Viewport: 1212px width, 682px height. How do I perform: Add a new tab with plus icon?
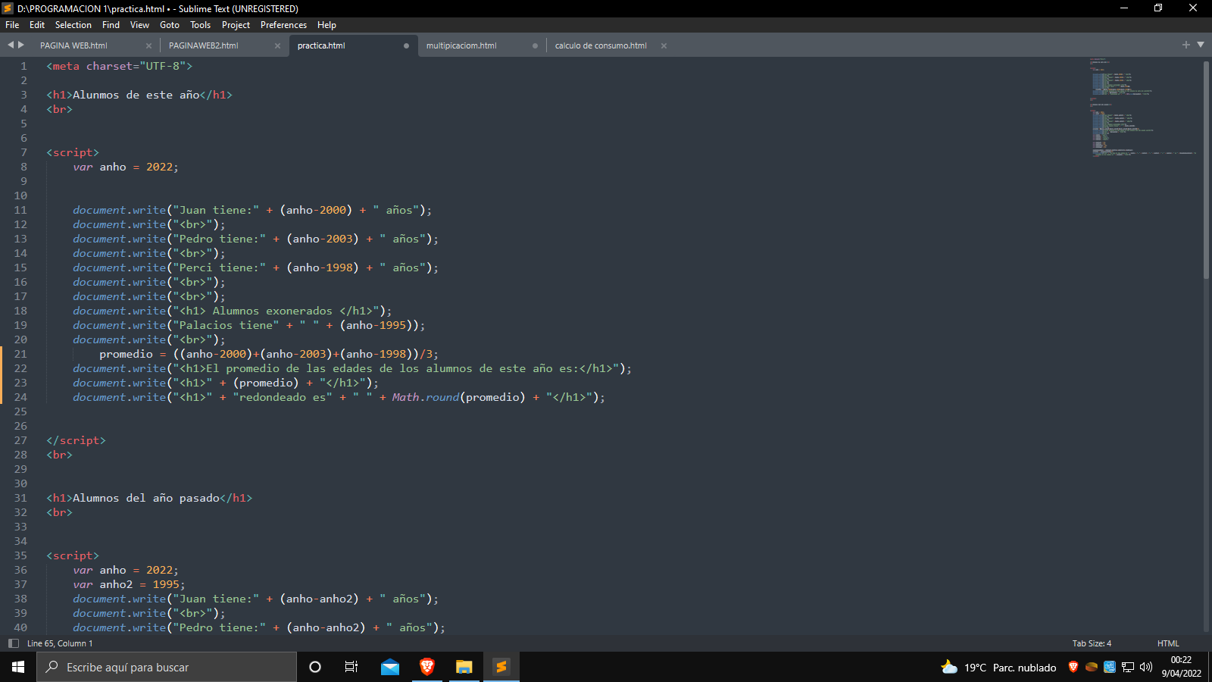(1186, 45)
